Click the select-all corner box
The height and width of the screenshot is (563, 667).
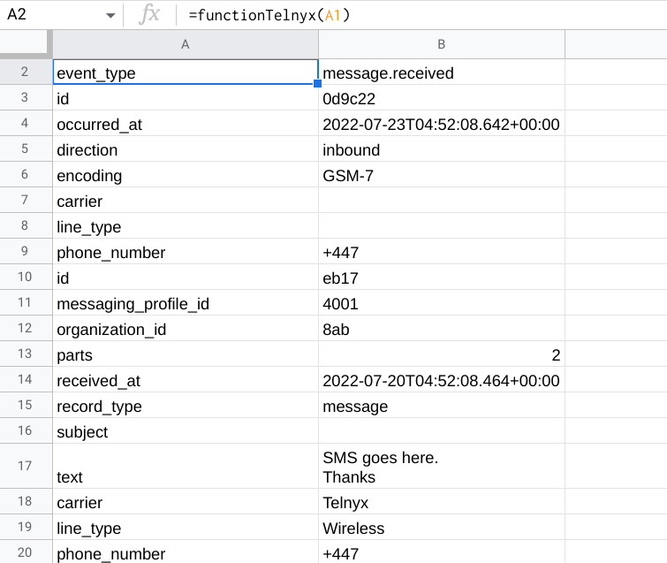pyautogui.click(x=25, y=44)
